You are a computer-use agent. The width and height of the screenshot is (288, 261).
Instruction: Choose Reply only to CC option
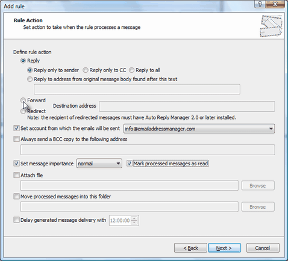[86, 70]
